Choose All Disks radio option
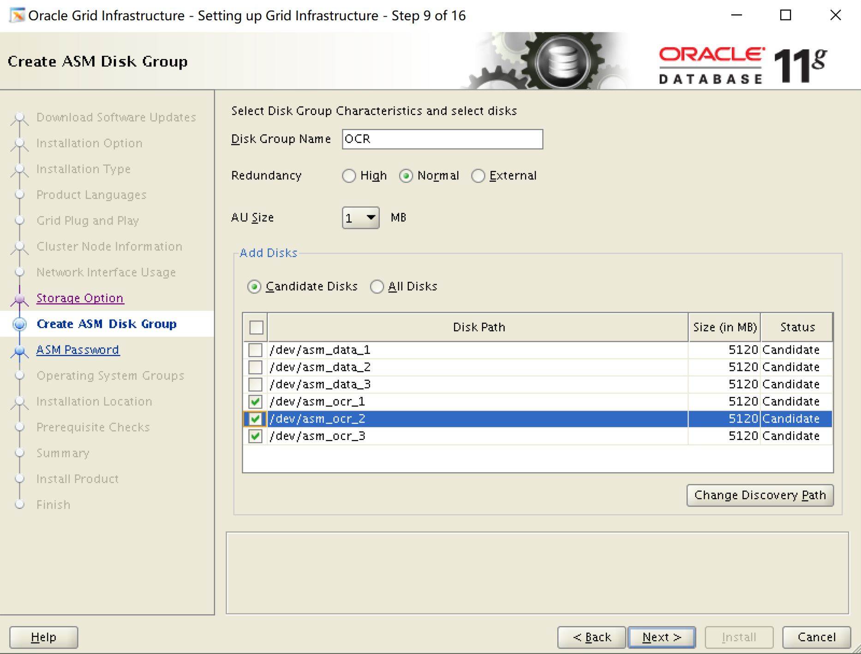861x654 pixels. [377, 286]
